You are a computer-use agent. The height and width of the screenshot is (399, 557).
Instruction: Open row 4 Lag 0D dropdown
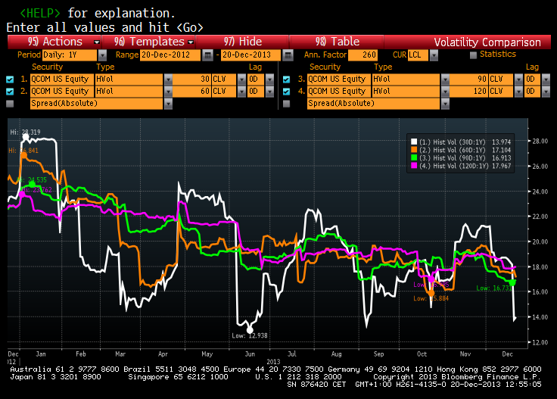click(546, 92)
